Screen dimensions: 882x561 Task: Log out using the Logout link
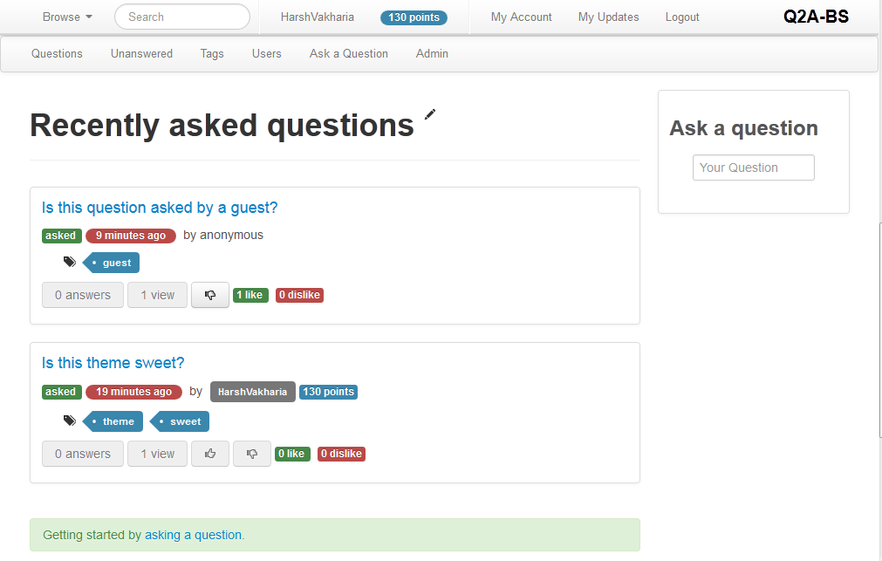[682, 17]
